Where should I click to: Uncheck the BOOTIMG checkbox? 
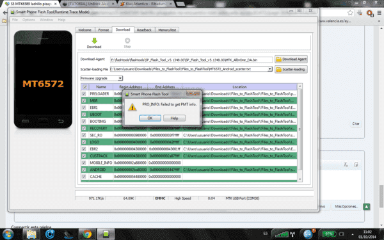pyautogui.click(x=84, y=121)
